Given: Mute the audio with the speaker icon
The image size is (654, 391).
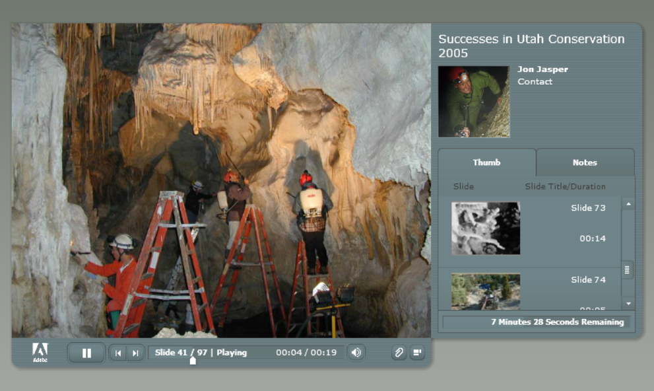Looking at the screenshot, I should pyautogui.click(x=356, y=353).
